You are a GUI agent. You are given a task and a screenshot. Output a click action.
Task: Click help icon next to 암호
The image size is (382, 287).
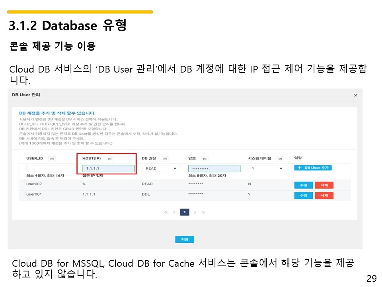click(x=205, y=159)
